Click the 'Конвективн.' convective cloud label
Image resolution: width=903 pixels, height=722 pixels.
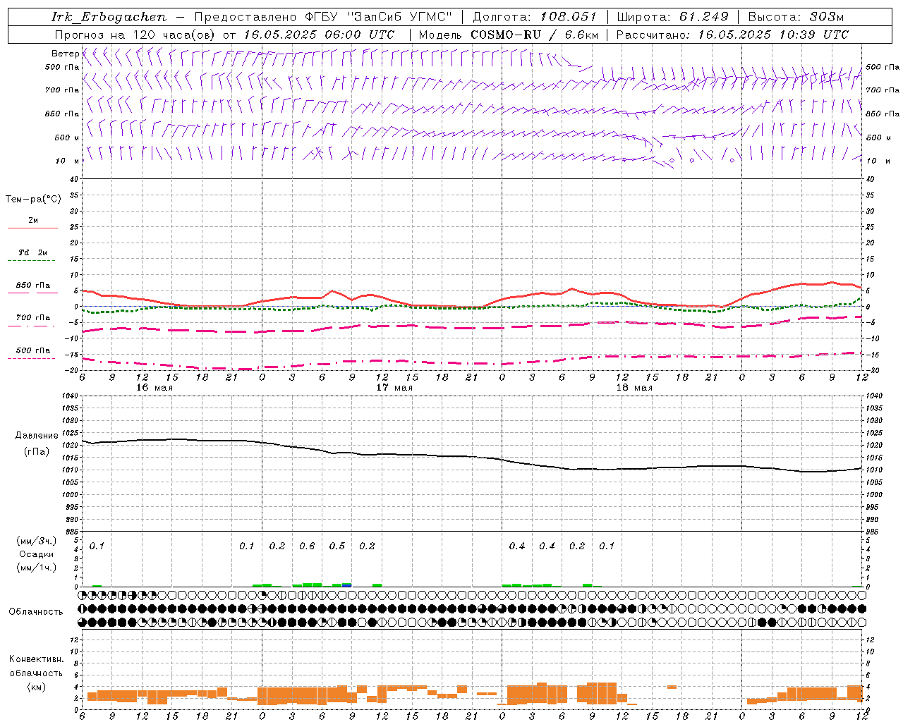(36, 659)
